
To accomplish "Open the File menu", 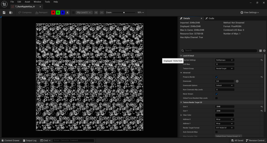I will click(12, 2).
